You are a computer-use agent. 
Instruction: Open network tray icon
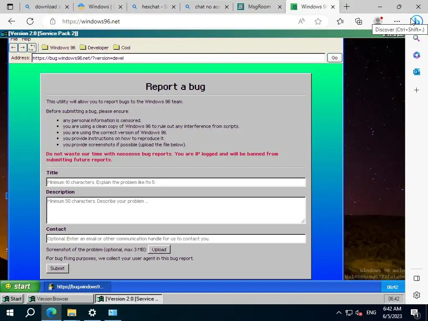349,313
